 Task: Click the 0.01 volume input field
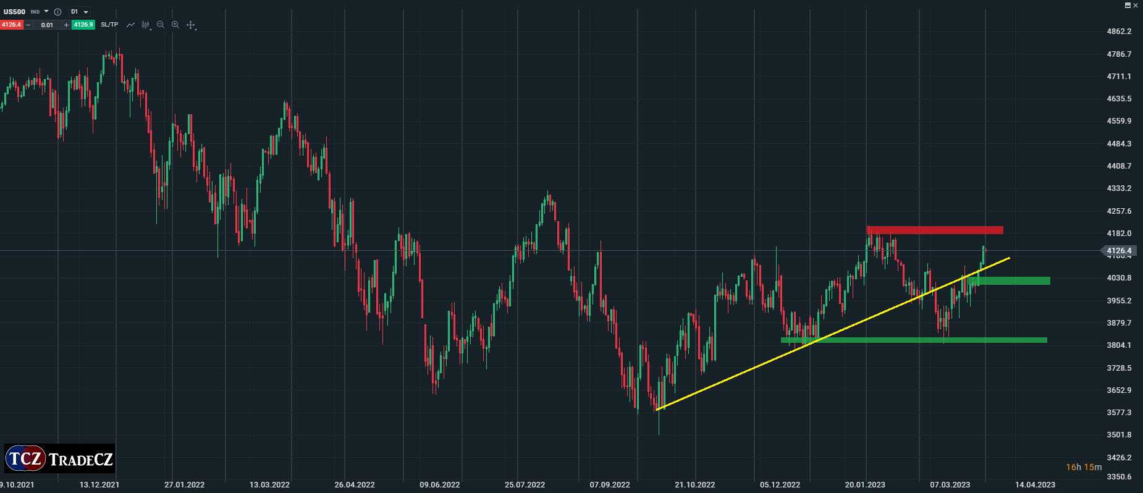(x=47, y=25)
